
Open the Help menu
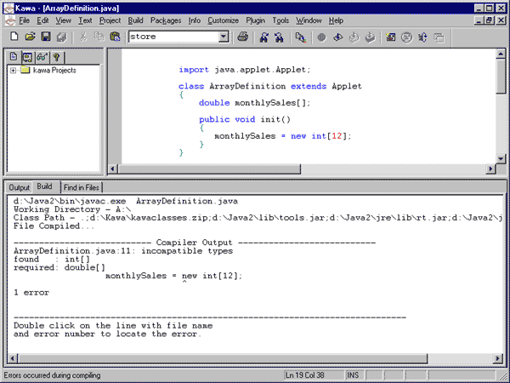336,20
